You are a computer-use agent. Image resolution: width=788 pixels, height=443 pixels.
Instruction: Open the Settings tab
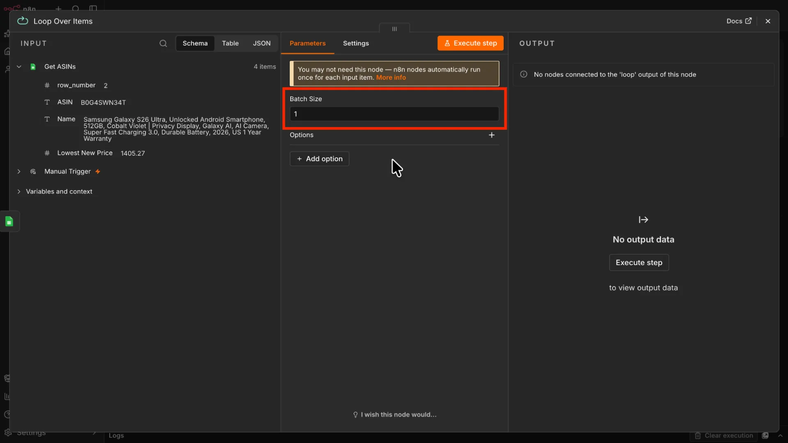pyautogui.click(x=356, y=43)
